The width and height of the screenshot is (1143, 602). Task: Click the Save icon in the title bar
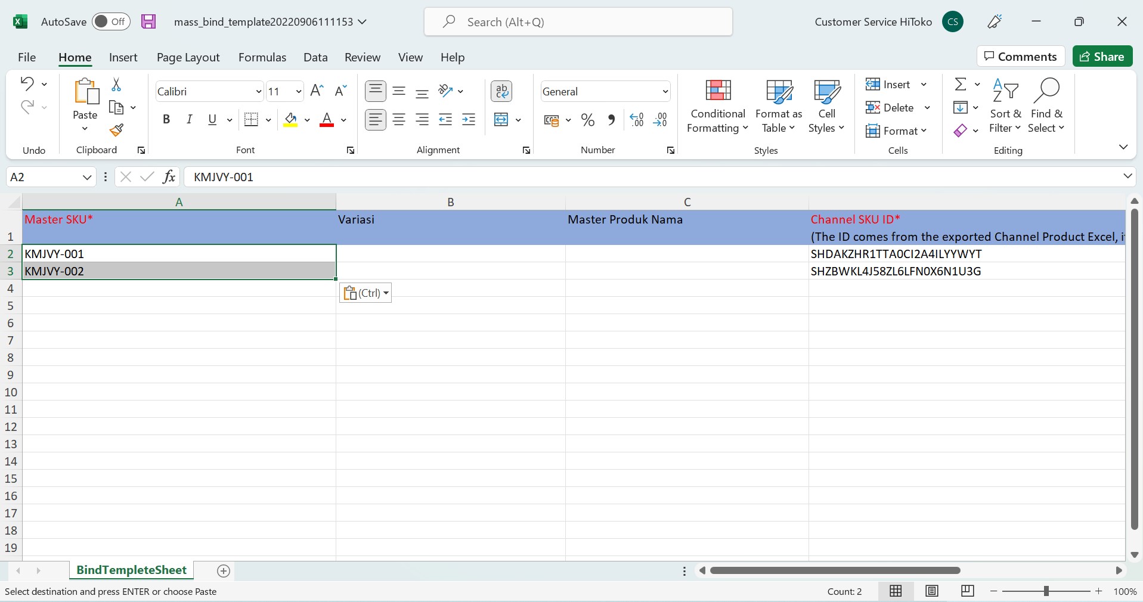[148, 22]
